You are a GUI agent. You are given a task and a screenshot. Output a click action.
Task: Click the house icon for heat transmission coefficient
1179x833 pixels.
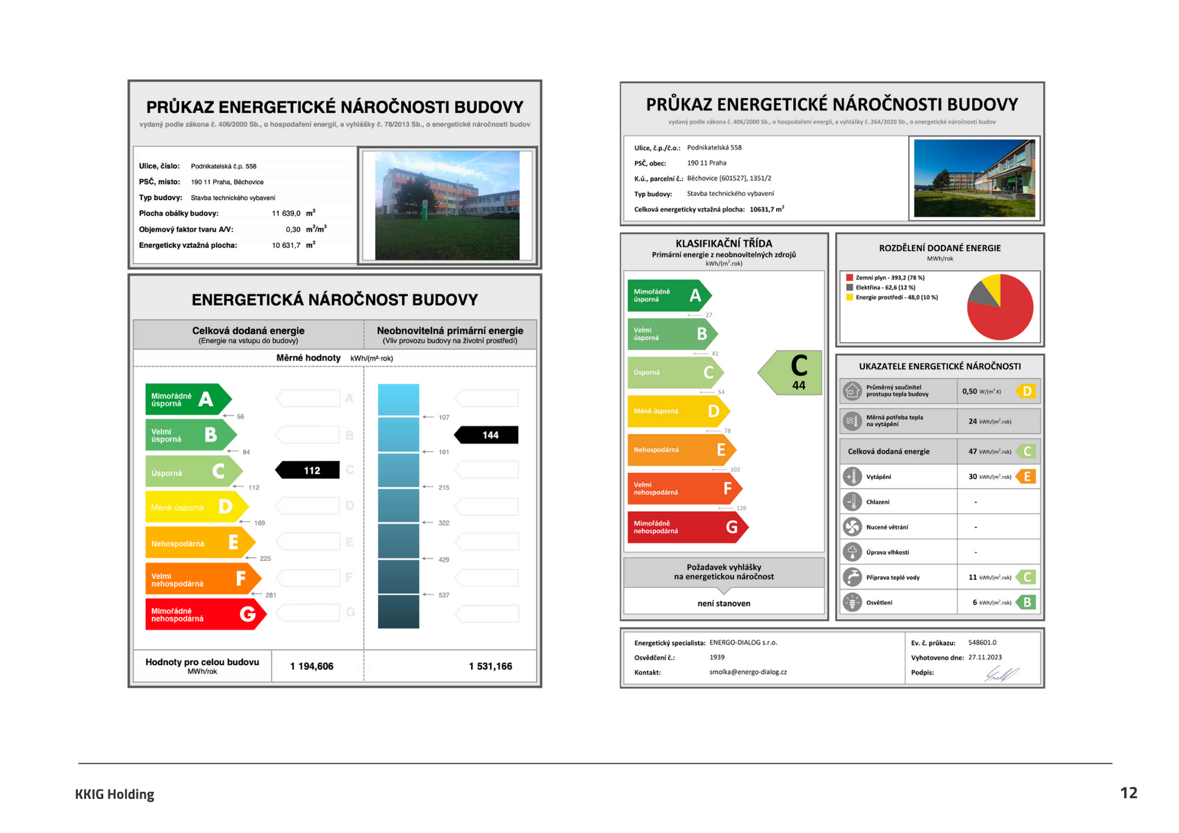coord(852,392)
